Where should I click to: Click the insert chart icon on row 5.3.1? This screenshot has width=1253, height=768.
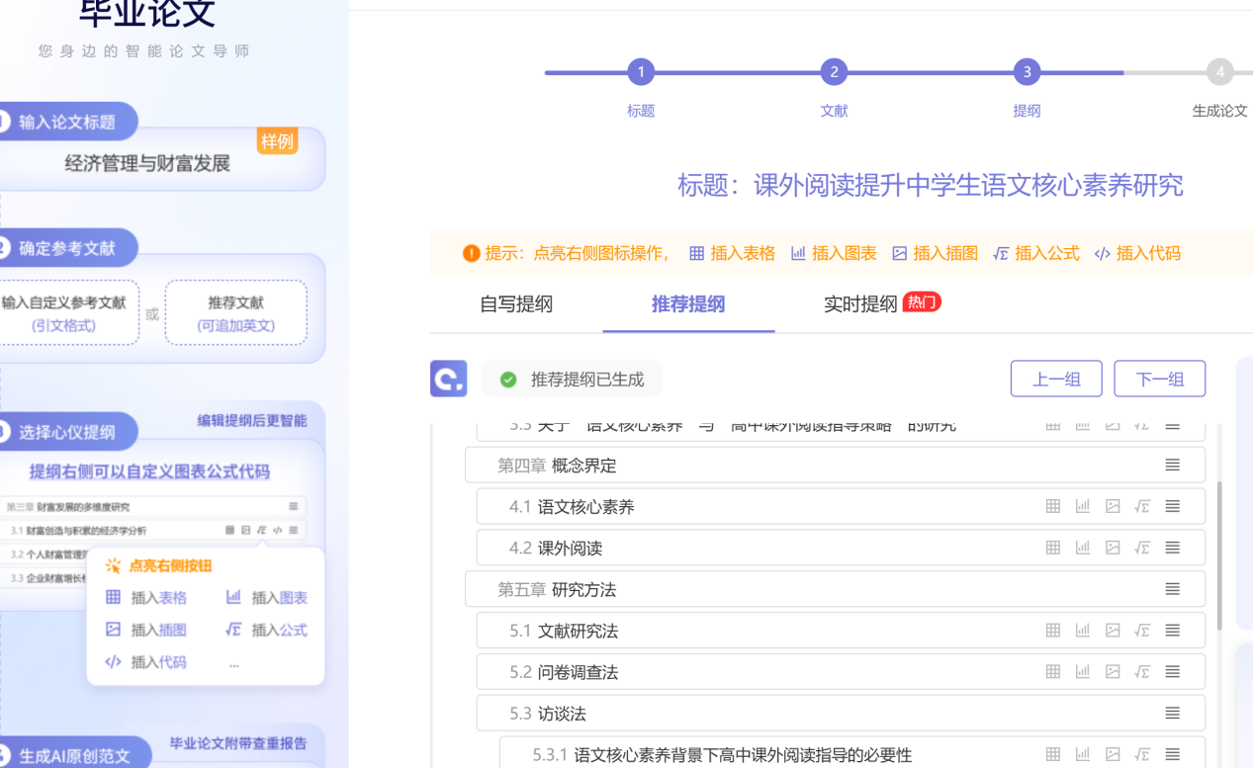coord(1083,753)
